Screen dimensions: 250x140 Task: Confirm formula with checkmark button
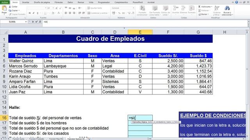pyautogui.click(x=36, y=22)
